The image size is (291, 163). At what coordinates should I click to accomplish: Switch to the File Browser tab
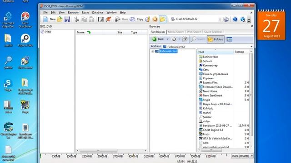point(158,32)
